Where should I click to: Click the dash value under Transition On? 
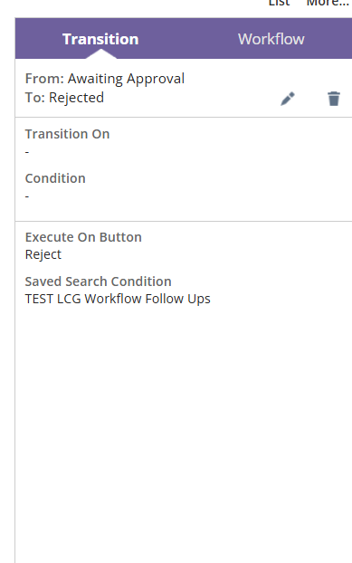click(27, 152)
